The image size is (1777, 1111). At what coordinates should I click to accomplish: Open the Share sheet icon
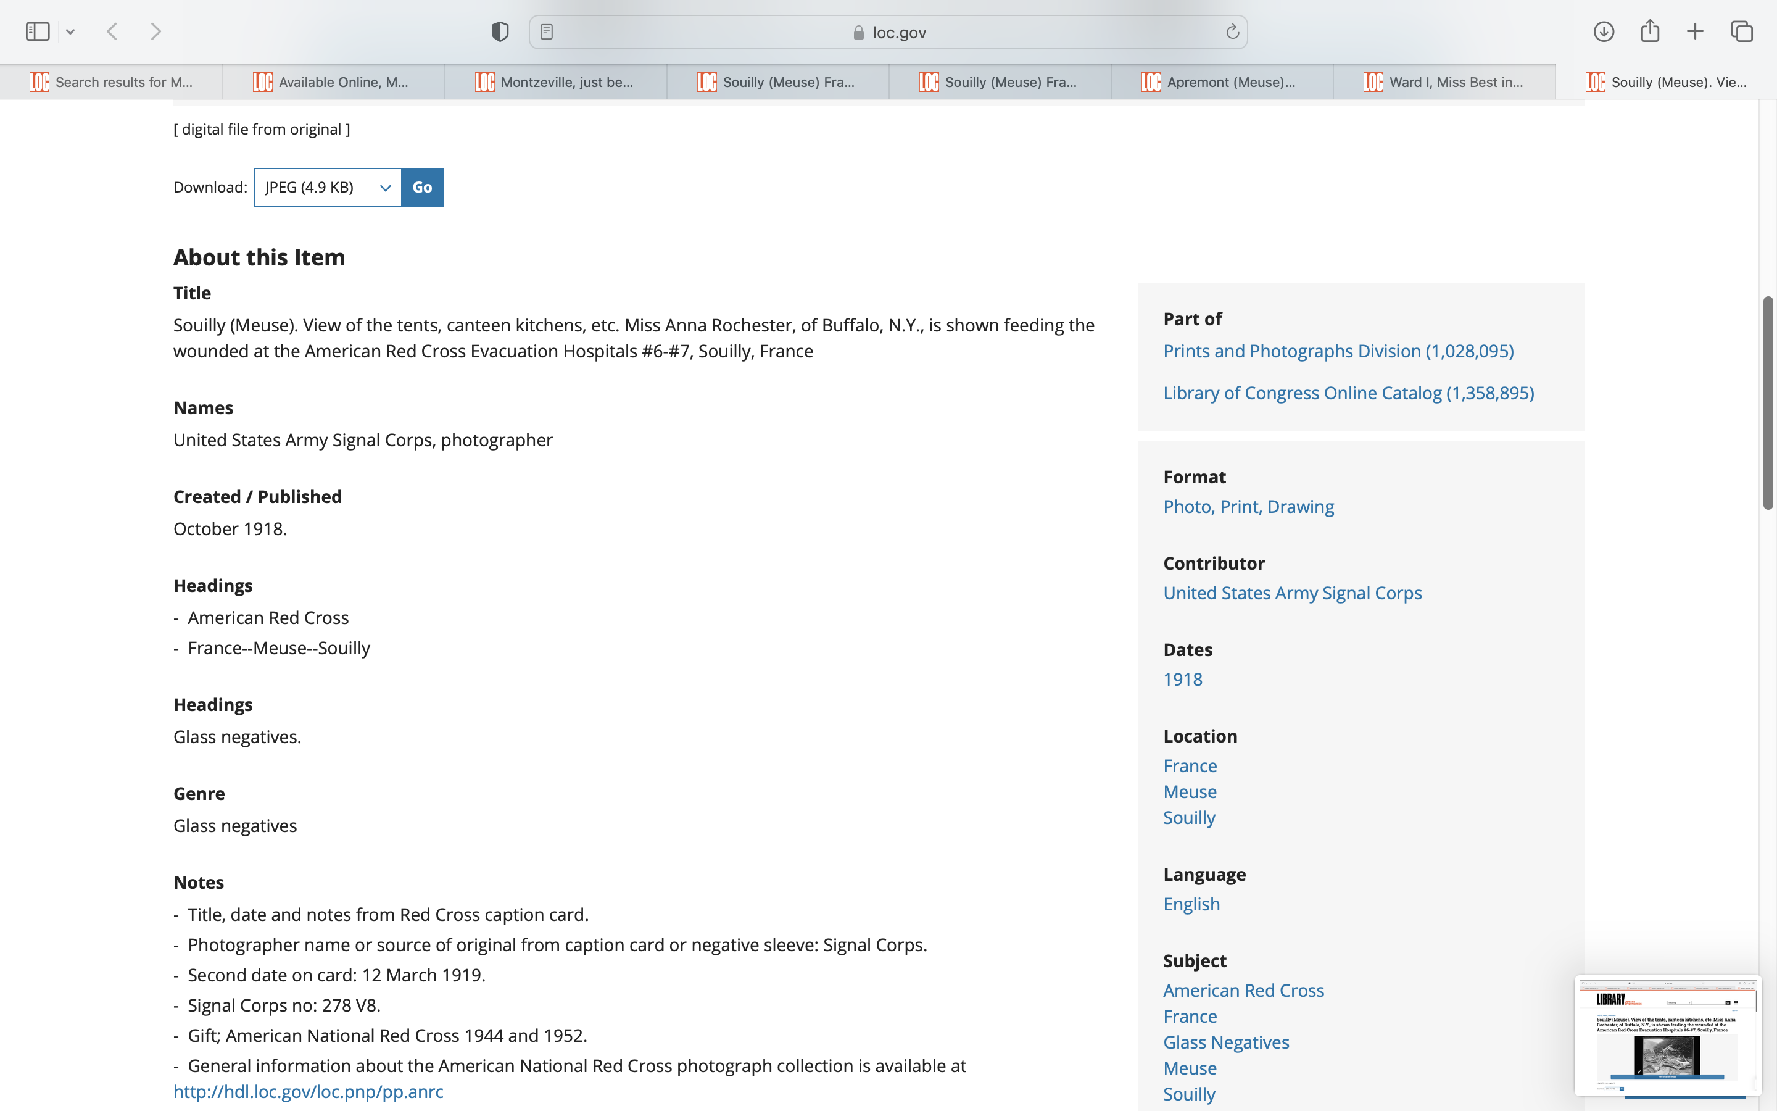tap(1650, 31)
